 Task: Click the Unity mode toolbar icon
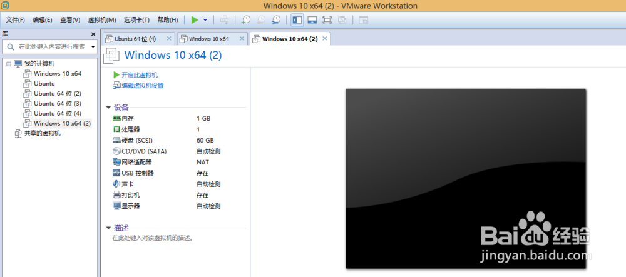click(x=342, y=20)
